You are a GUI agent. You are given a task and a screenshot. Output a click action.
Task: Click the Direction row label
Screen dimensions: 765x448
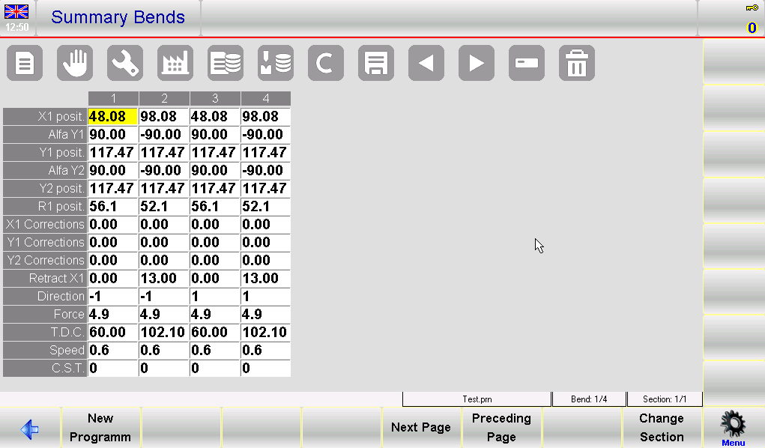click(x=45, y=297)
